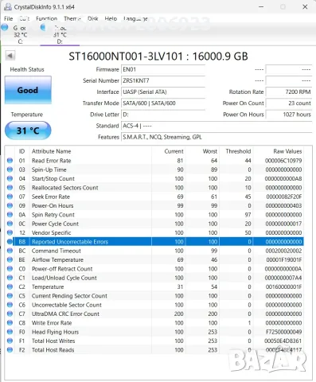316x382 pixels.
Task: Select the D: drive tab at 31 °C
Action: (60, 34)
